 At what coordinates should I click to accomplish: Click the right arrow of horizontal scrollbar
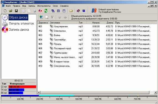156,92
